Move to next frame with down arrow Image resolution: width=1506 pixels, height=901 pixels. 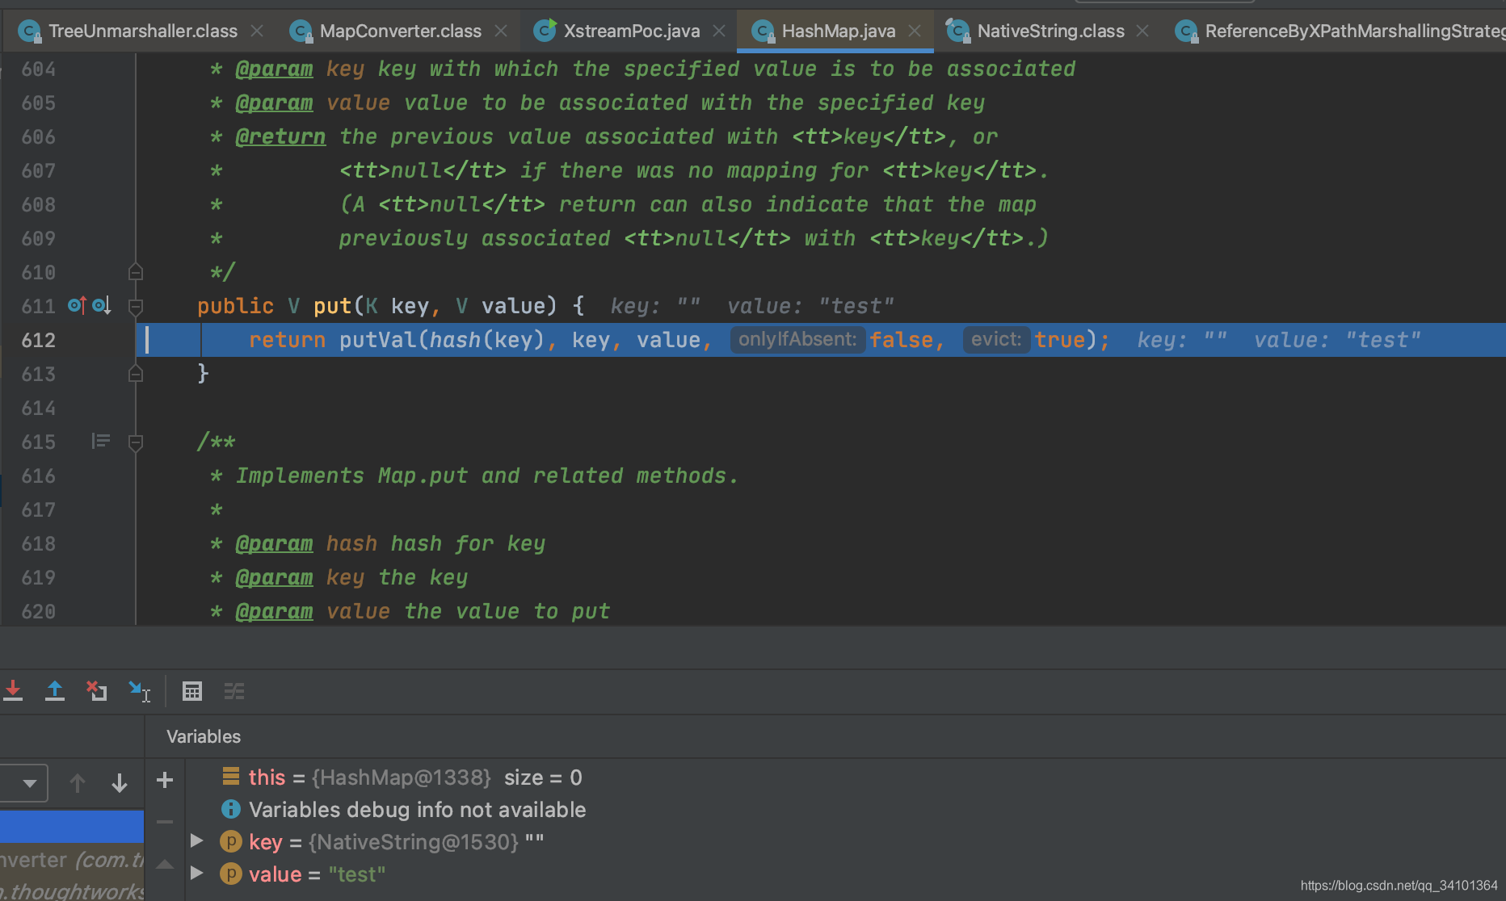(120, 783)
